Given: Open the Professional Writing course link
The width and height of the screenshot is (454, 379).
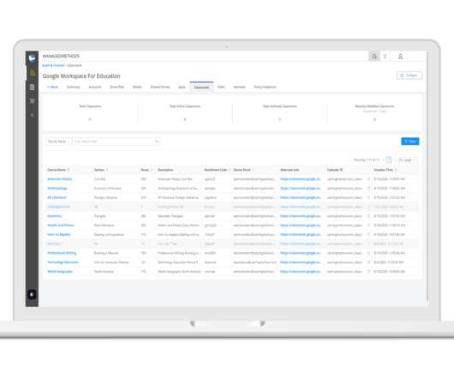Looking at the screenshot, I should pyautogui.click(x=62, y=253).
